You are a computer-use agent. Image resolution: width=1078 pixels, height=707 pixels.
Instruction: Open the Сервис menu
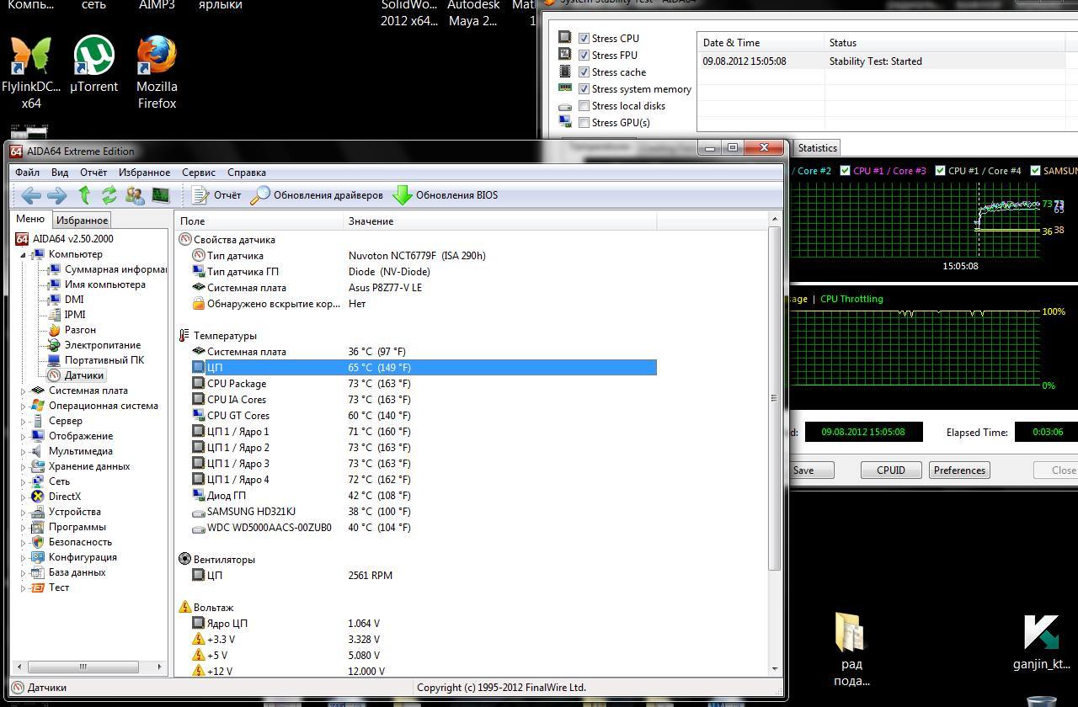click(199, 173)
